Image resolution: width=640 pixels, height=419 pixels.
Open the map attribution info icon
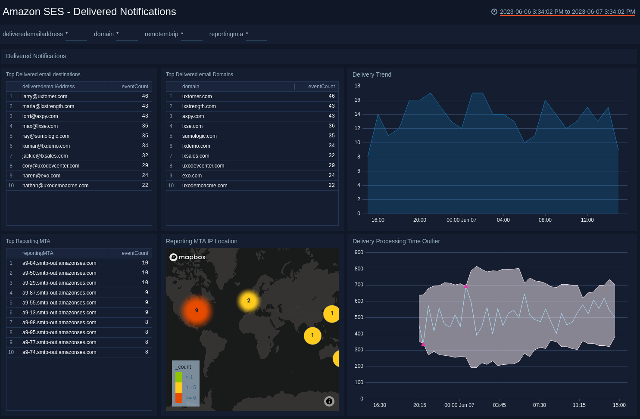click(x=329, y=401)
